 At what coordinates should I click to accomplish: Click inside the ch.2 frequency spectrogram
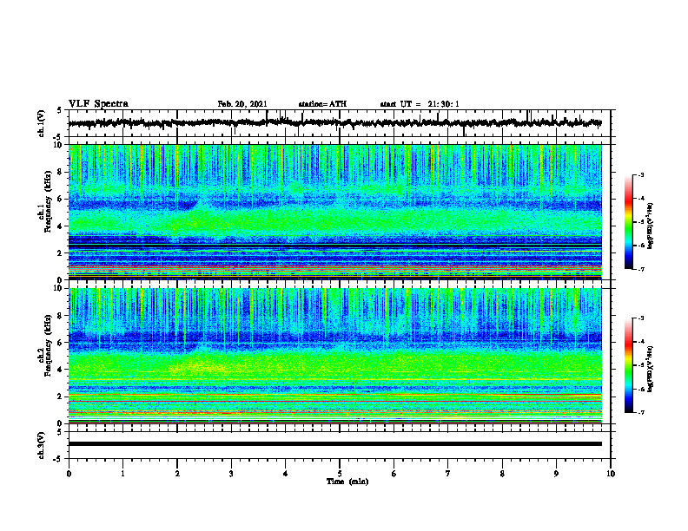[334, 356]
